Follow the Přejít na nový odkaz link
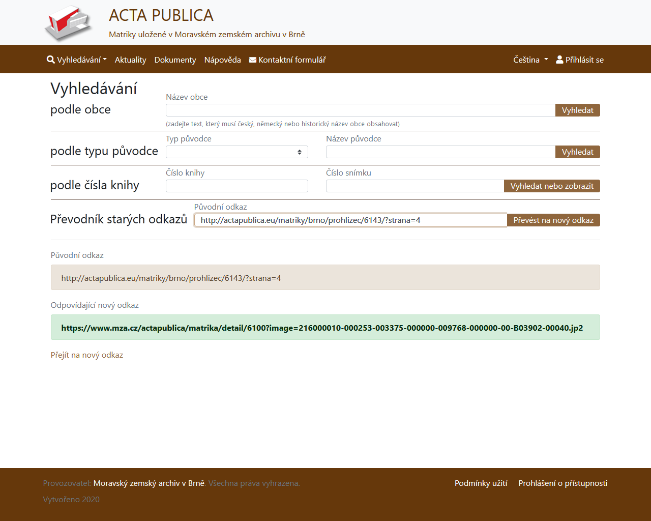 coord(87,355)
